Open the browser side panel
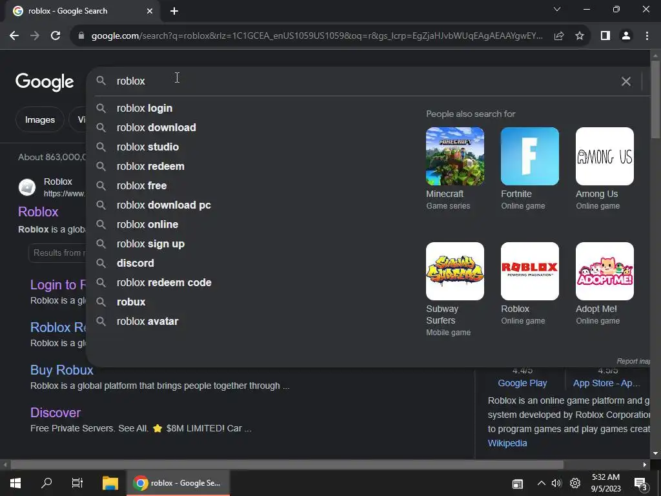661x496 pixels. click(x=605, y=36)
